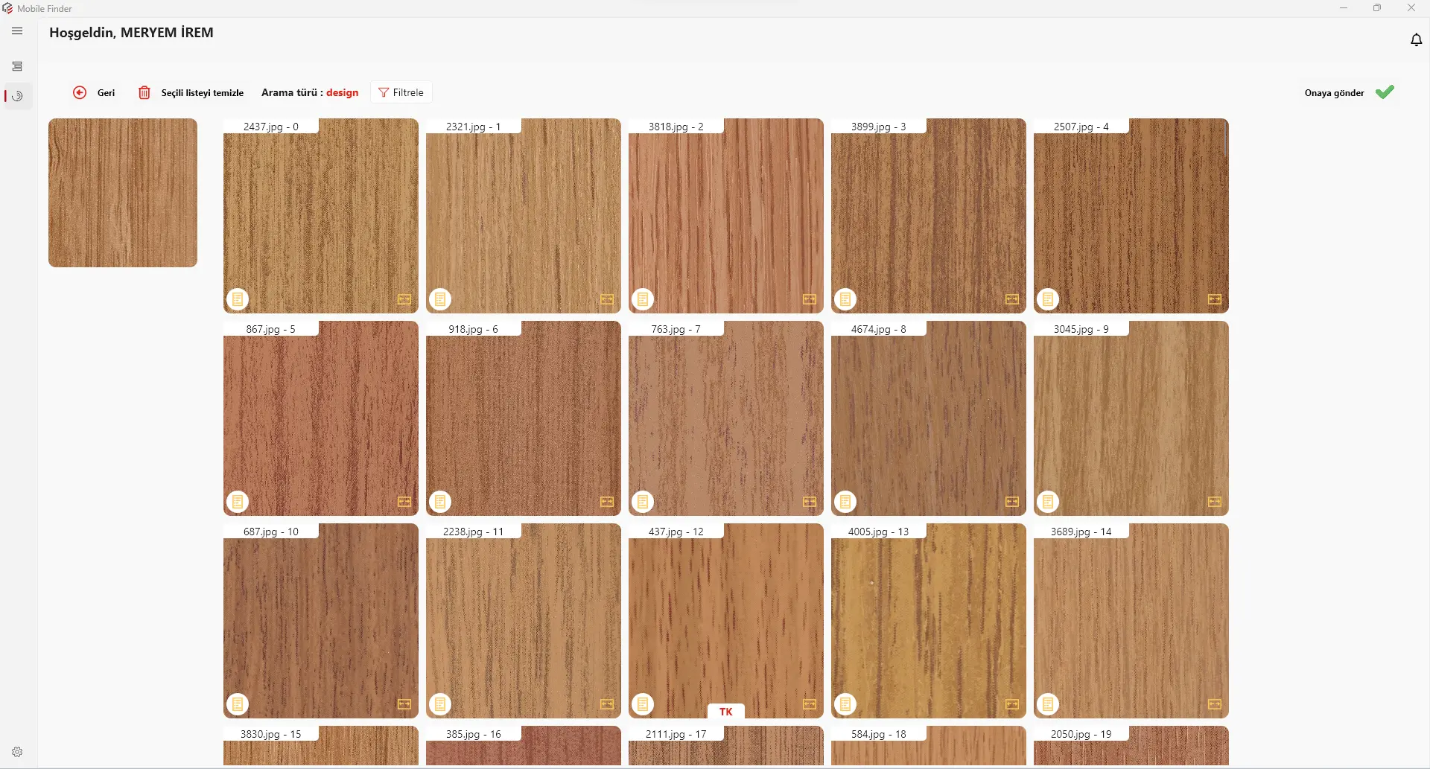The width and height of the screenshot is (1430, 769).
Task: Select the 3045.jpg - 9 wood texture
Action: coord(1131,418)
